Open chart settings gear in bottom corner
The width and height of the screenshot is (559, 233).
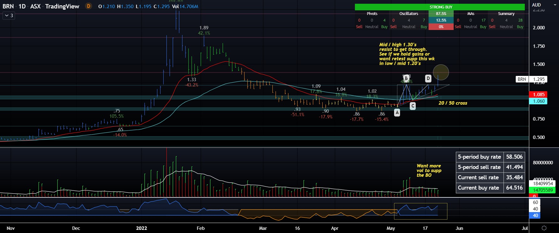pos(544,228)
